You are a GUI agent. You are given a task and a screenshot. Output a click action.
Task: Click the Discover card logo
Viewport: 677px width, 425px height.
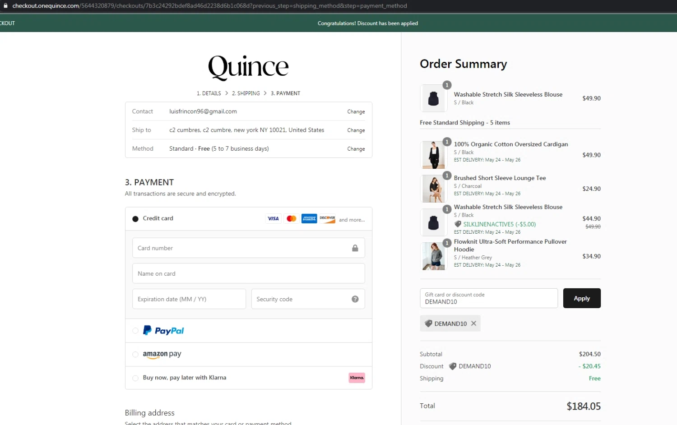[327, 219]
